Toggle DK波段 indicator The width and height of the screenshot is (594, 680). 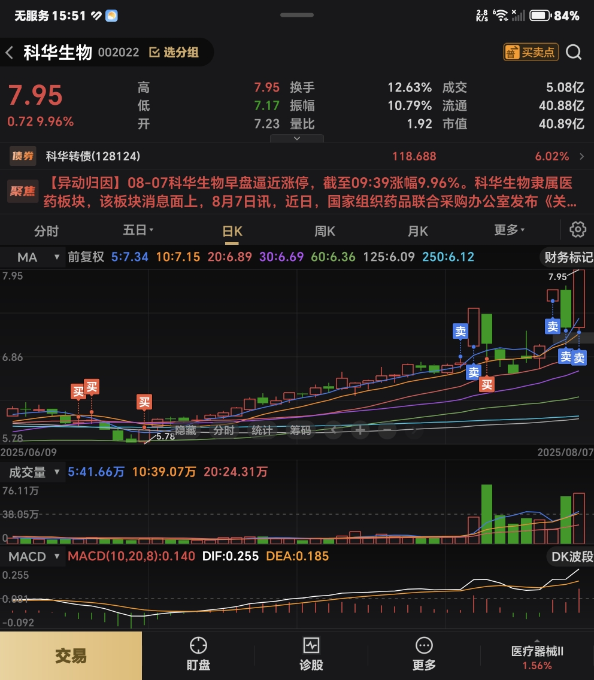tap(571, 557)
